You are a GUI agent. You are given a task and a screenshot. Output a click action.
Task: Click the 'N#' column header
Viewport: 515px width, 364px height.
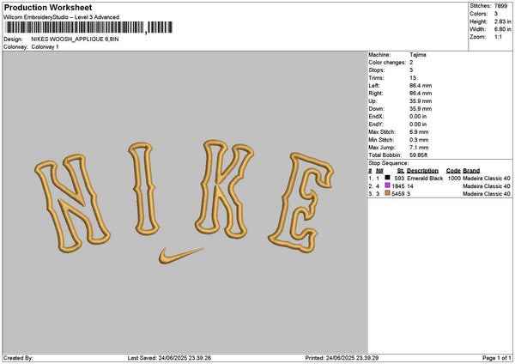coord(379,171)
